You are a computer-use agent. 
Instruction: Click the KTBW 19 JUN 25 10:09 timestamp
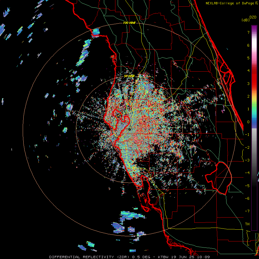pyautogui.click(x=184, y=257)
